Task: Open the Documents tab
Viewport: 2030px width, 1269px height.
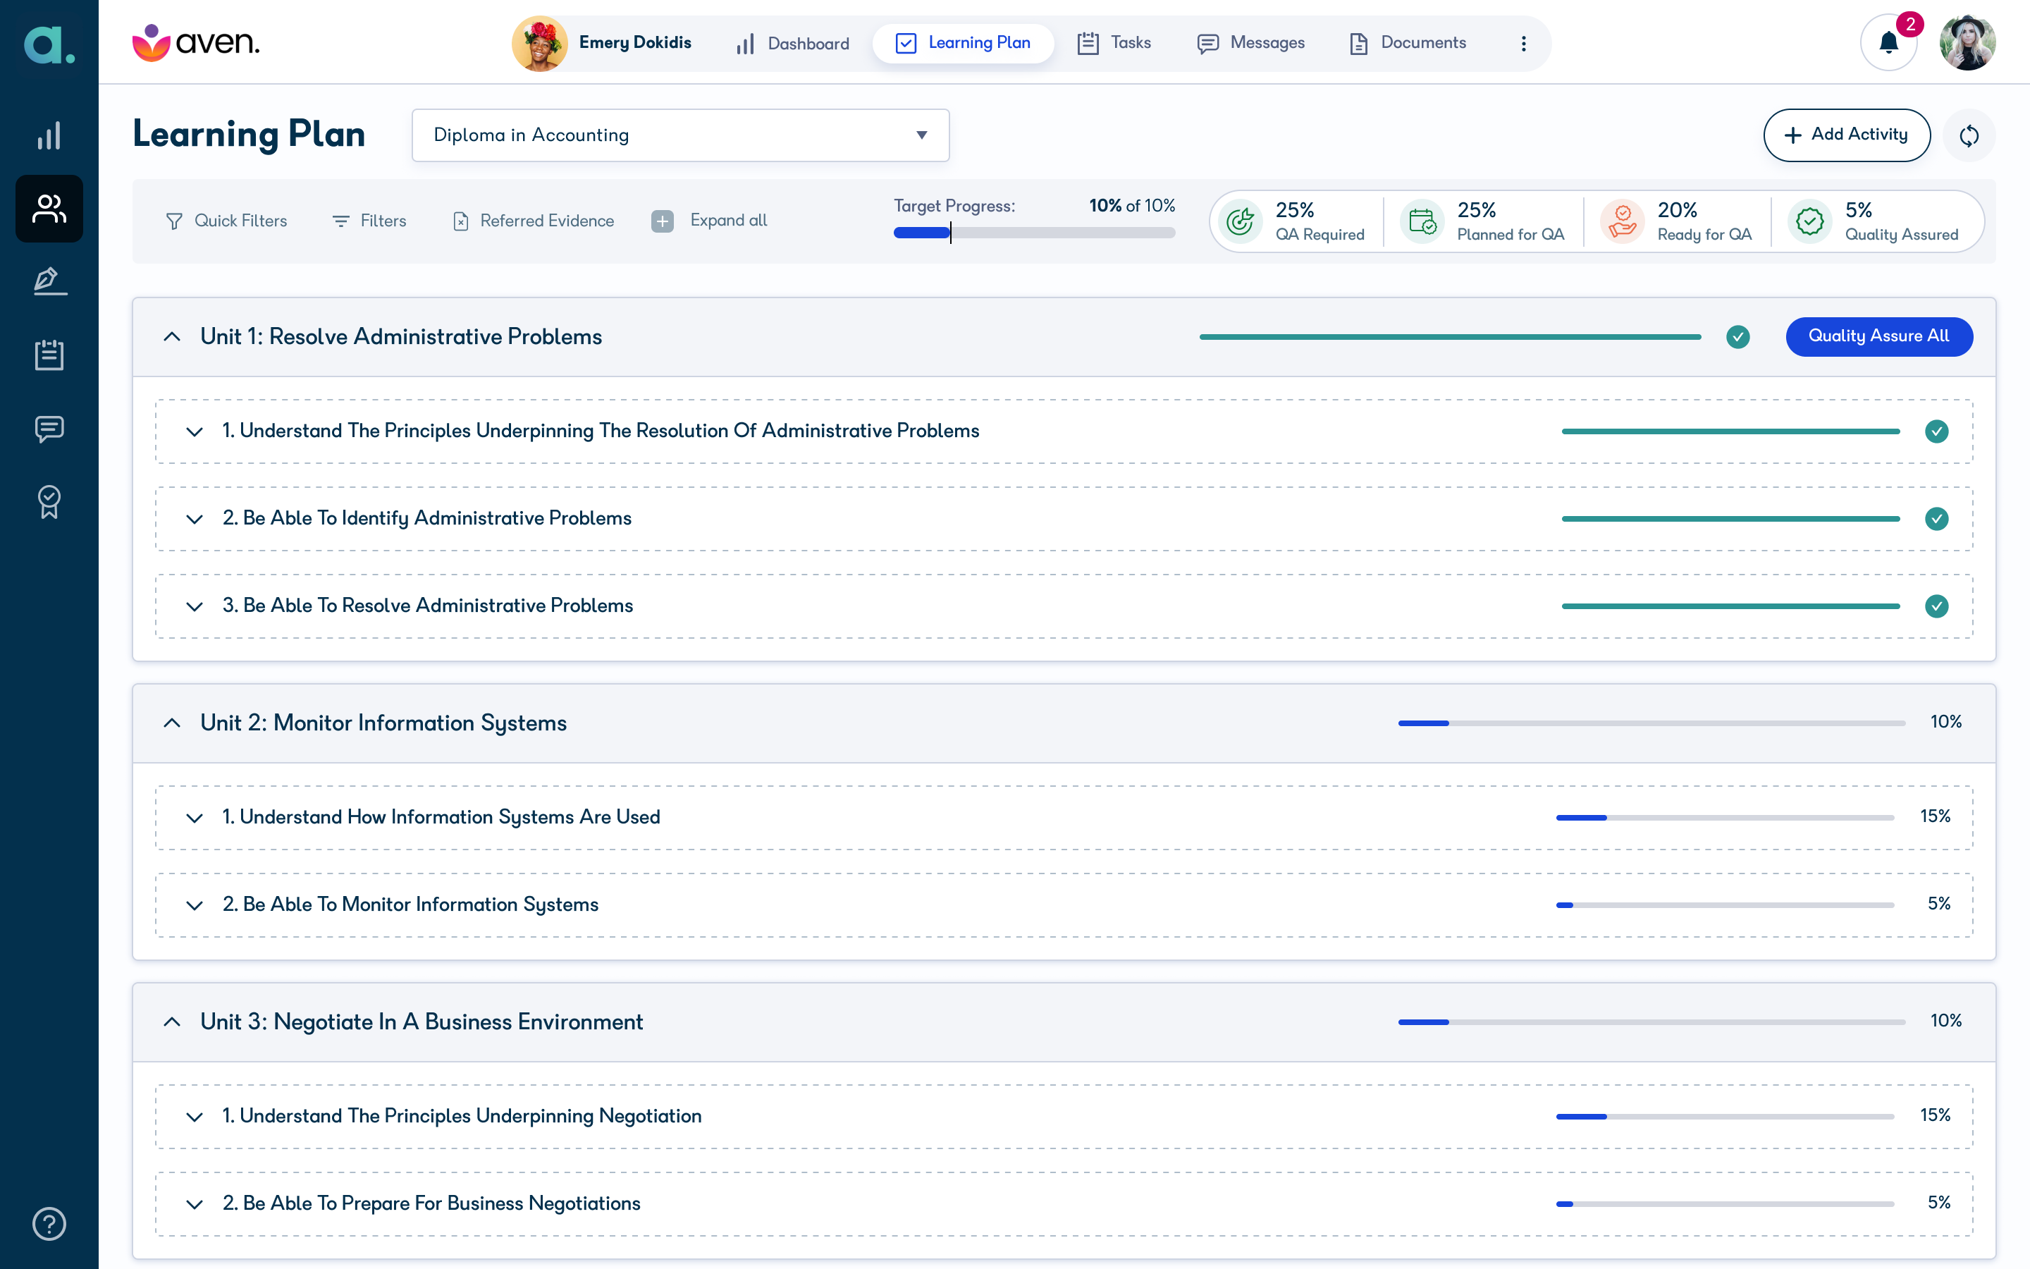Action: (x=1408, y=43)
